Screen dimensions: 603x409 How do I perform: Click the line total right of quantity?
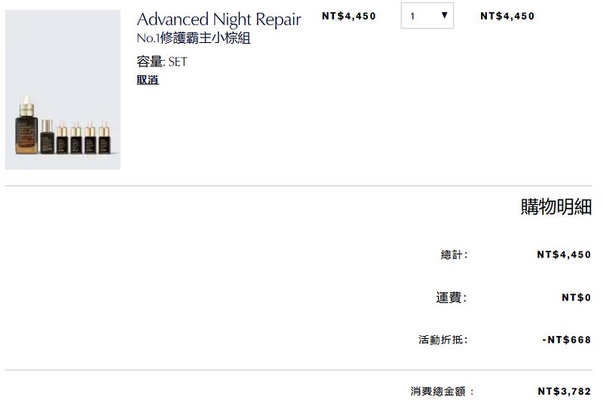507,16
